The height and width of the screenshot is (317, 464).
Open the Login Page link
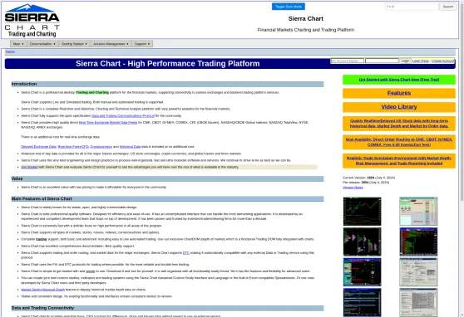pyautogui.click(x=421, y=61)
